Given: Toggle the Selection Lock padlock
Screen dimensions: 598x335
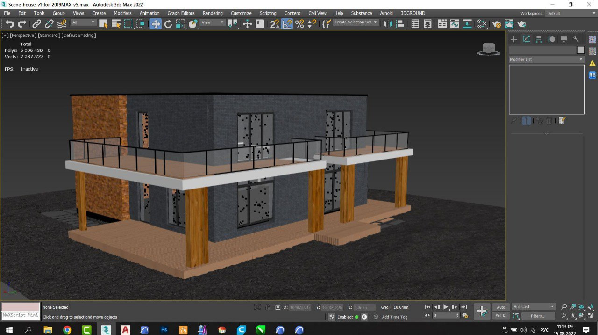Looking at the screenshot, I should tap(268, 307).
